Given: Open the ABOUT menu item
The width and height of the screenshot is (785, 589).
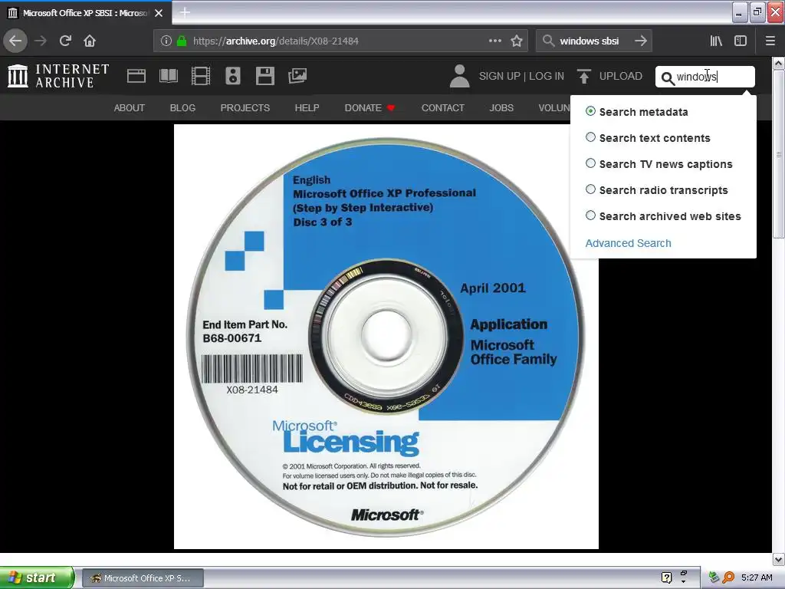Looking at the screenshot, I should click(129, 107).
